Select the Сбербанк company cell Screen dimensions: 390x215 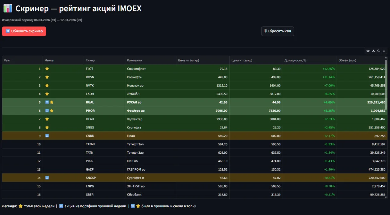150,194
